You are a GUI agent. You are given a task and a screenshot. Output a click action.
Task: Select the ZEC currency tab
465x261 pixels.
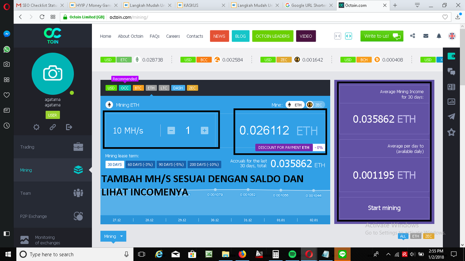coord(192,88)
